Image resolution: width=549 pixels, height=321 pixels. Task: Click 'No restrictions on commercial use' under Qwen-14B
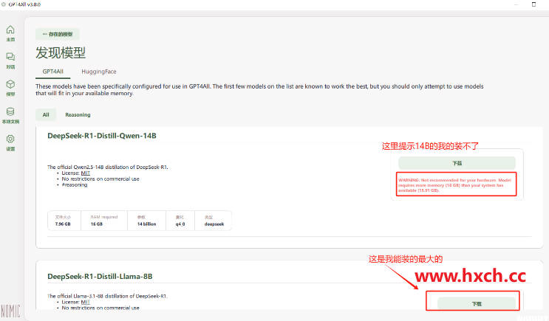click(x=100, y=179)
